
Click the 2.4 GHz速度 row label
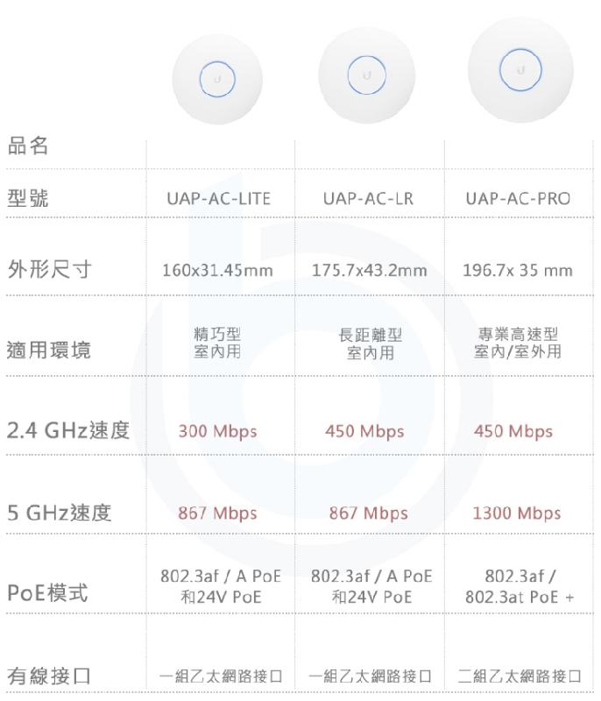pyautogui.click(x=68, y=430)
